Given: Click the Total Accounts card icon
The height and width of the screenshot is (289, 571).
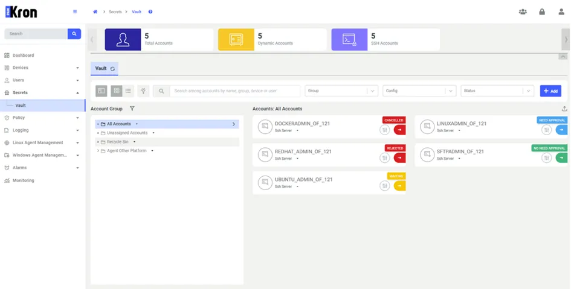Looking at the screenshot, I should [123, 40].
